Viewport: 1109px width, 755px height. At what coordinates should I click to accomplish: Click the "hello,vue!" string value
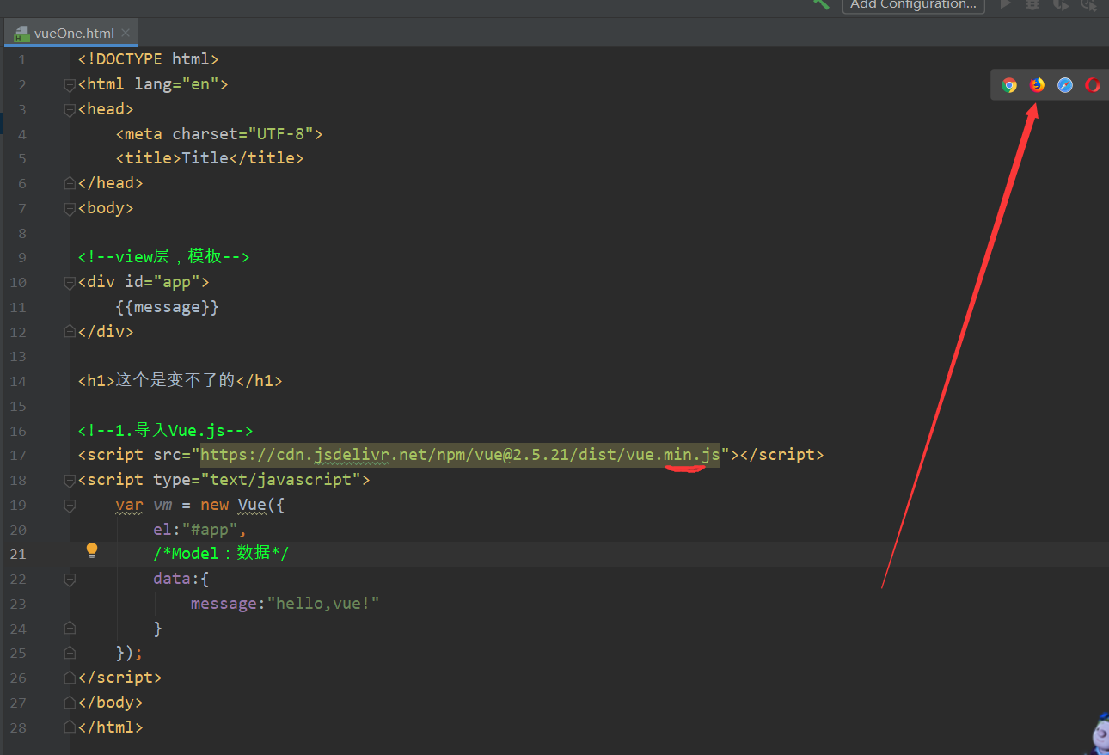pos(323,604)
